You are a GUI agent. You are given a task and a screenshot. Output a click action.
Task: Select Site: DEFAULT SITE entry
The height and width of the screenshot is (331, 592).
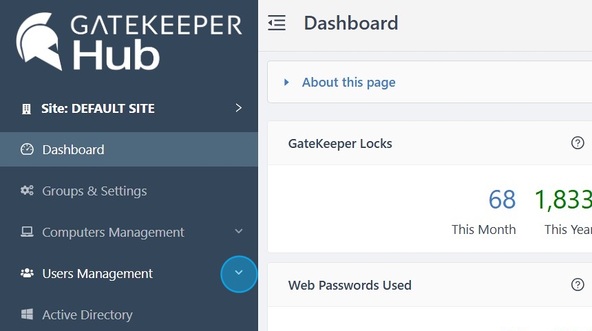[x=129, y=109]
